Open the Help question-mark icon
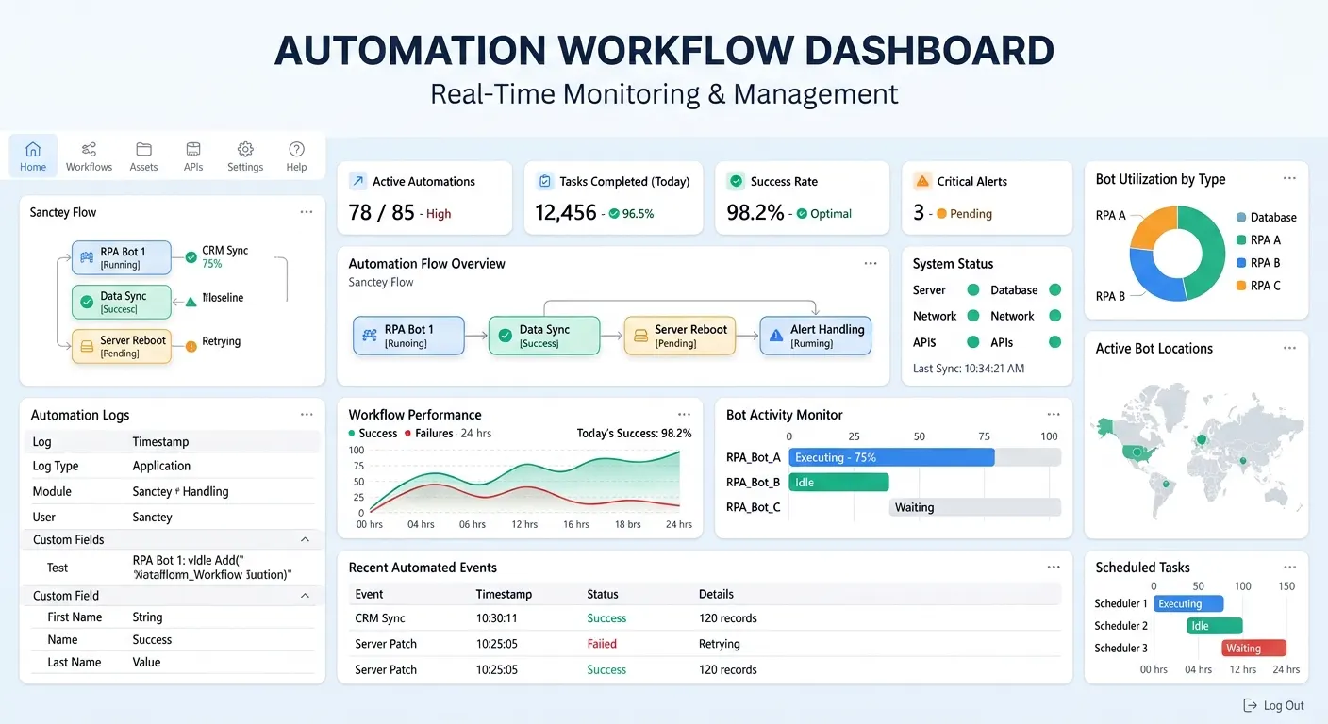The width and height of the screenshot is (1328, 724). click(296, 149)
